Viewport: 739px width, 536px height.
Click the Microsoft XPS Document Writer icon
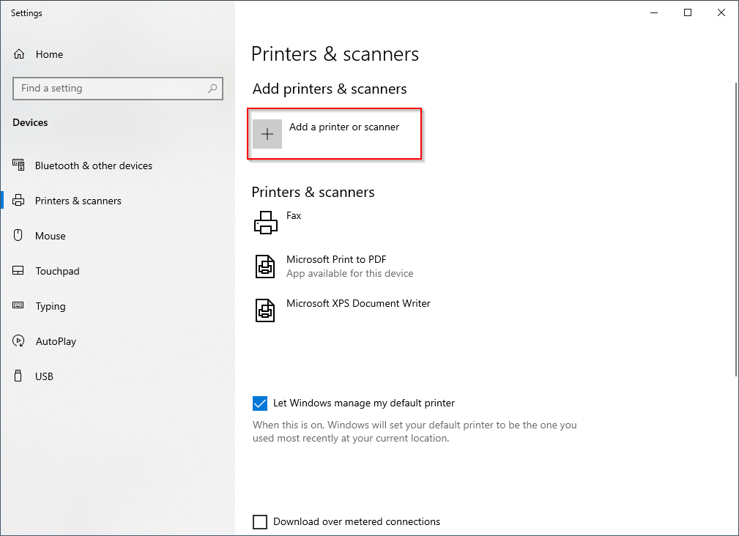click(x=265, y=310)
